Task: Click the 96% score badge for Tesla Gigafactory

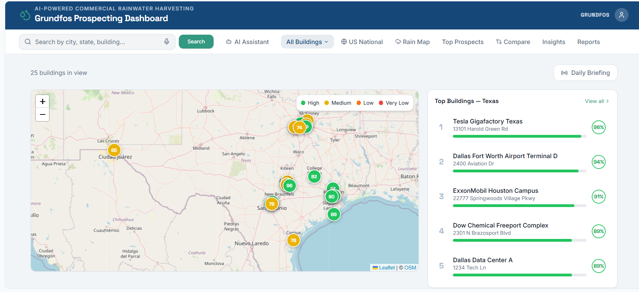Action: [598, 127]
